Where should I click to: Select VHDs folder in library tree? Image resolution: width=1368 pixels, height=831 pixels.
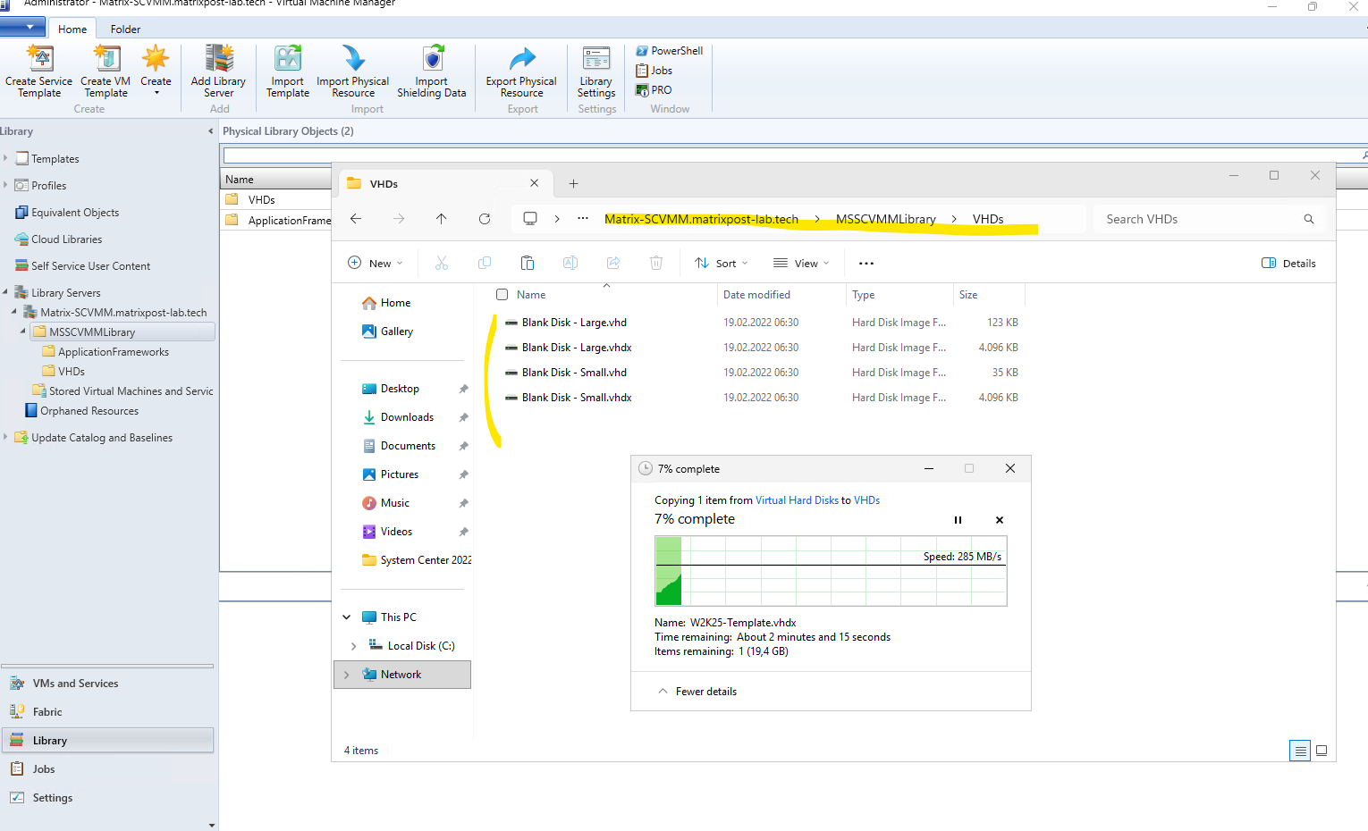click(x=63, y=372)
